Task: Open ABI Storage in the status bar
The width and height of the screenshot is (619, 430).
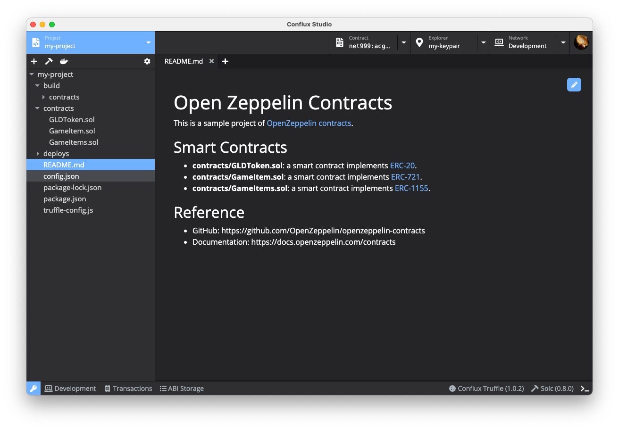Action: coord(182,389)
